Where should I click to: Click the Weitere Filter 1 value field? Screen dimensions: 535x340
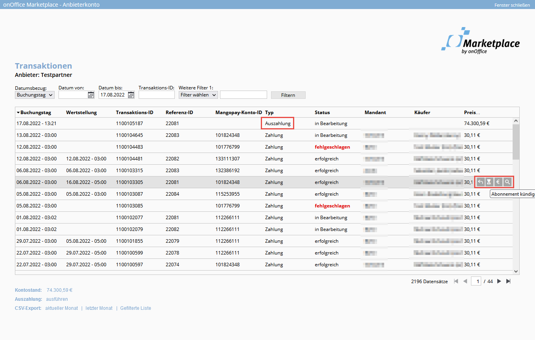(244, 95)
